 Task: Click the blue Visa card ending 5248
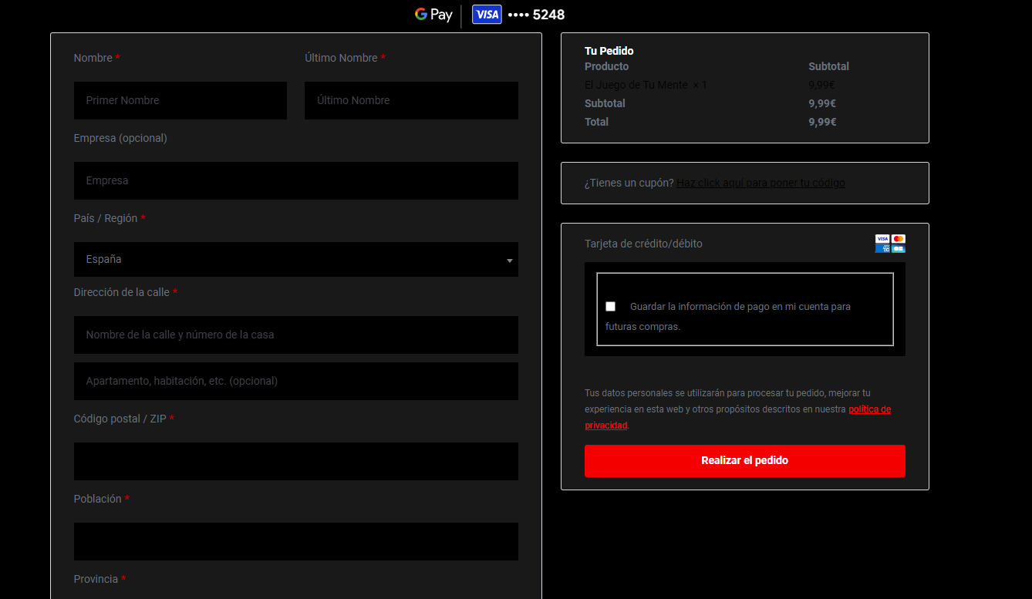click(487, 15)
